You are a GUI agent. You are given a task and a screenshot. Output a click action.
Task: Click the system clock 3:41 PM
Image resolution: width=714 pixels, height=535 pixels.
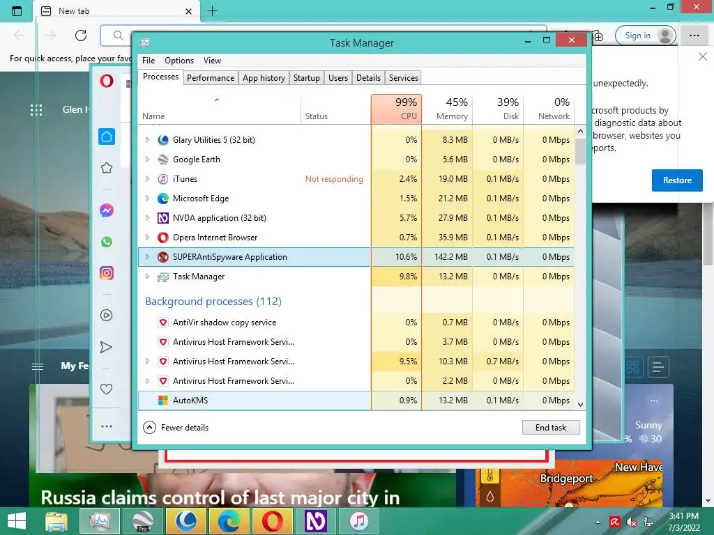tap(683, 516)
